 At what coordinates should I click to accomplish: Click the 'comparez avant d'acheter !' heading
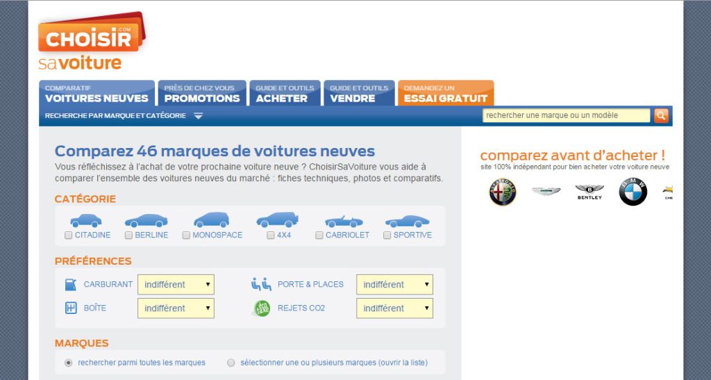[573, 155]
